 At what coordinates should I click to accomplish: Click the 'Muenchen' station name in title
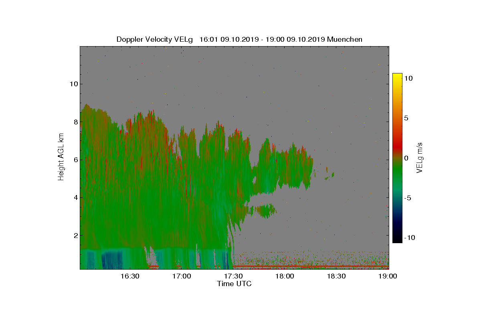pos(345,39)
